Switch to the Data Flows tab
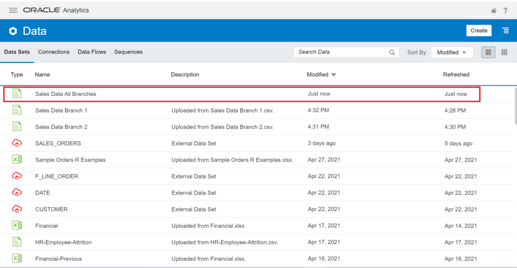517x268 pixels. 92,52
